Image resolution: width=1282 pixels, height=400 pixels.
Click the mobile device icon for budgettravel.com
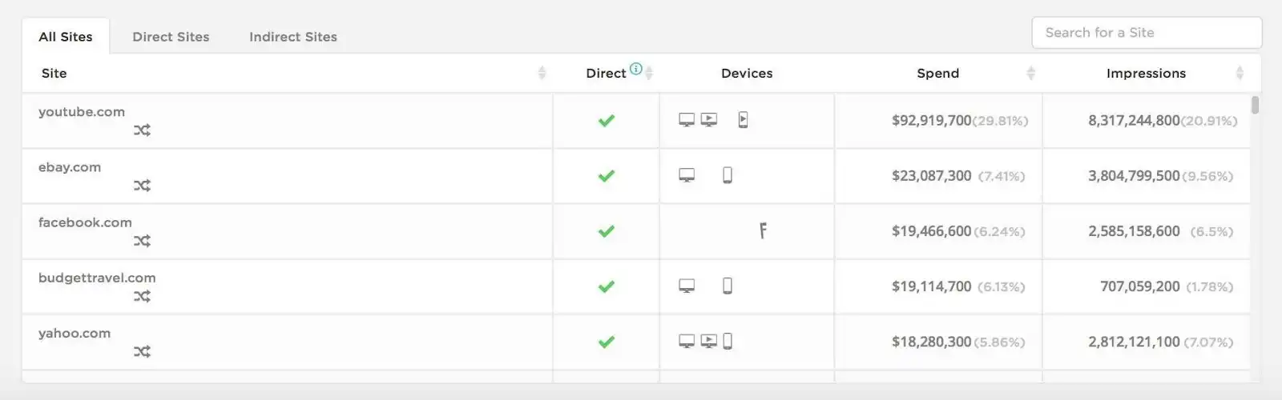tap(728, 286)
